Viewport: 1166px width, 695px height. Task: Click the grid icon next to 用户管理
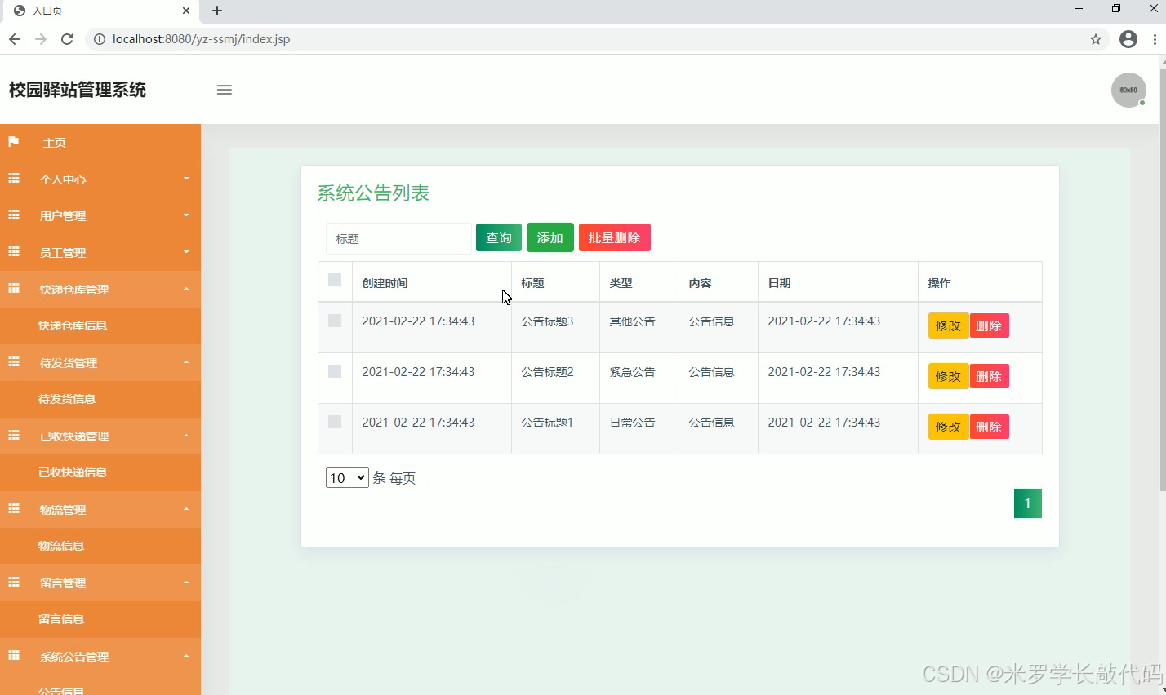[x=13, y=215]
